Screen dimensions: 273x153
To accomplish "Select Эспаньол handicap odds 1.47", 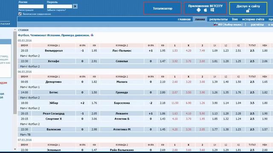I will pyautogui.click(x=94, y=150).
